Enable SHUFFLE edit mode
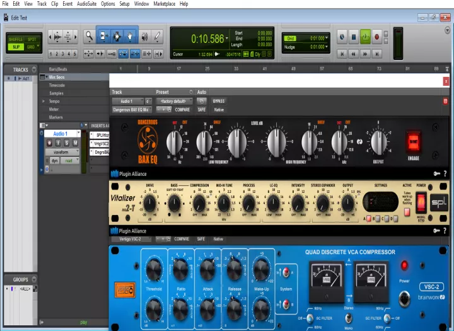 [16, 39]
